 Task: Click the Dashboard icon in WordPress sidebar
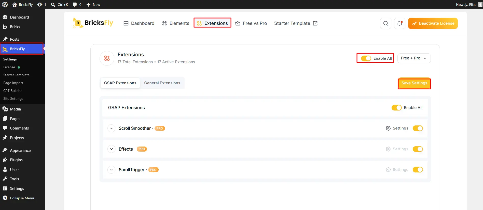click(x=5, y=17)
